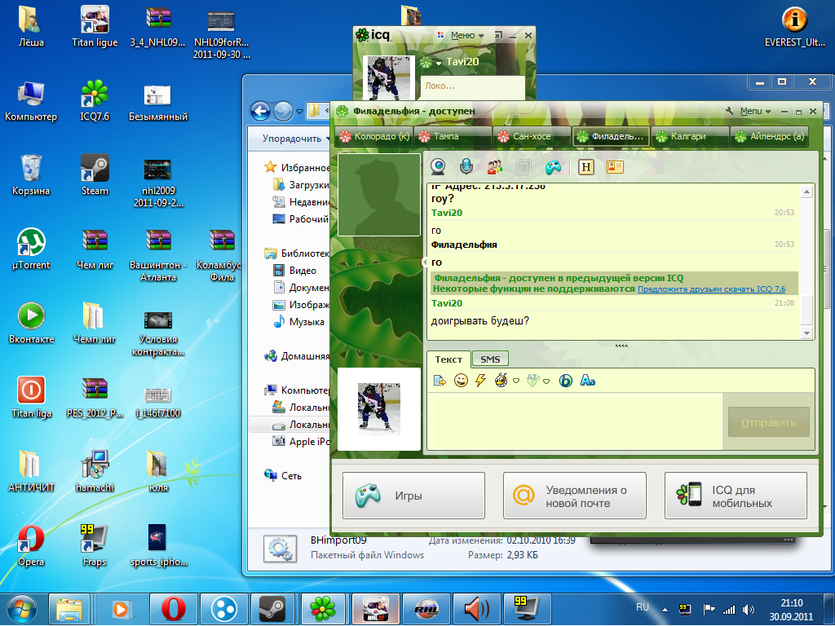Open the Steam desktop shortcut

point(95,174)
